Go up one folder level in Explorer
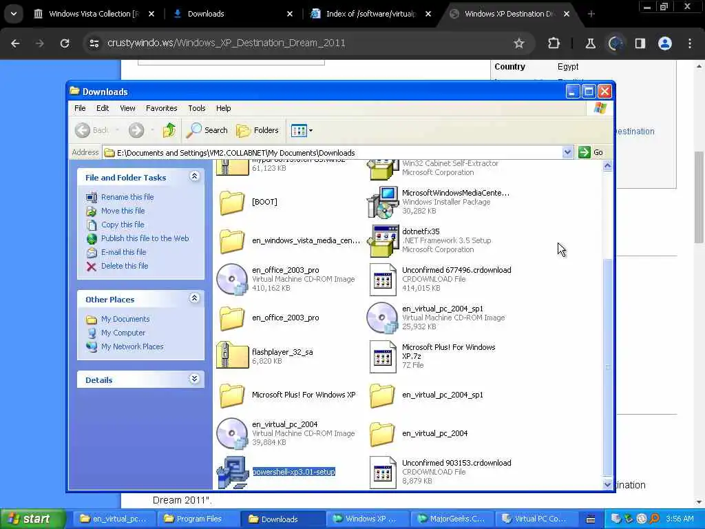Viewport: 705px width, 529px height. coord(169,130)
